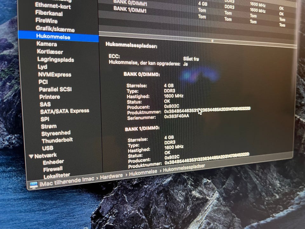
Task: Select SPI in the sidebar
Action: coord(45,119)
